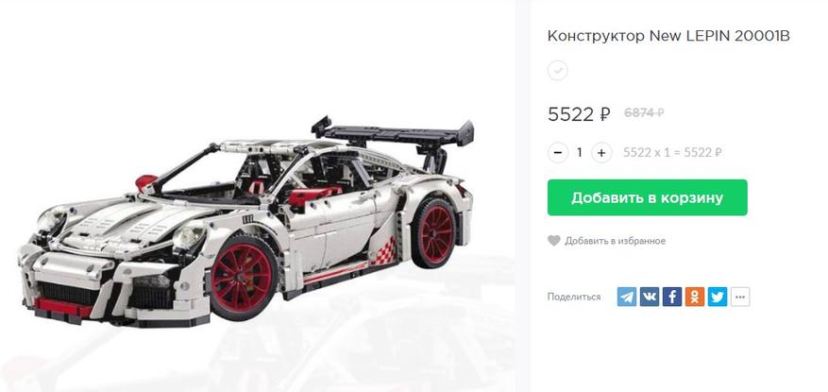The width and height of the screenshot is (828, 392).
Task: Click the round checkmark icon under title
Action: tap(558, 70)
